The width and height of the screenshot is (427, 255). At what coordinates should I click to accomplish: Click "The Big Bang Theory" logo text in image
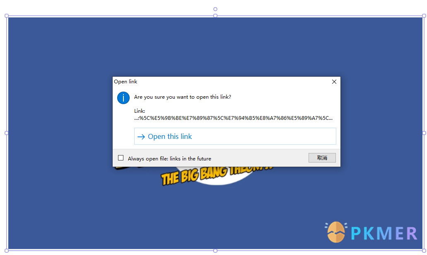click(x=217, y=175)
